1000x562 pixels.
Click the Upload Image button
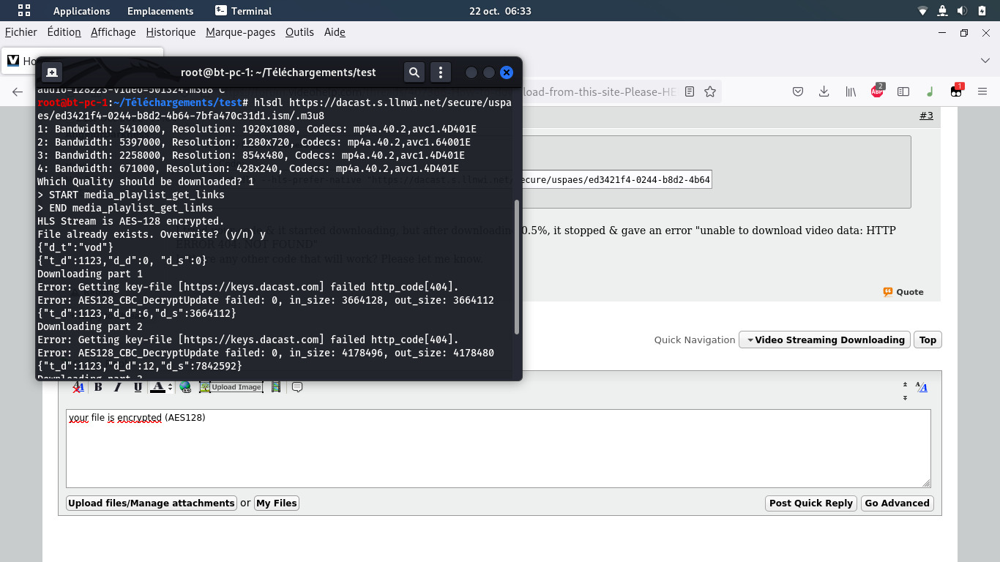tap(231, 387)
